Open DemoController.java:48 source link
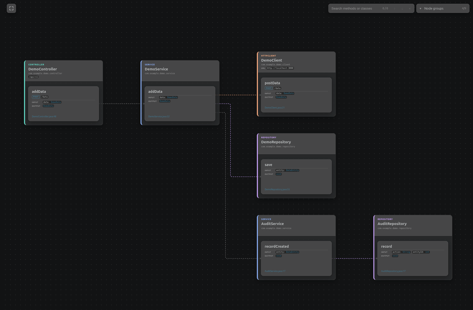The height and width of the screenshot is (310, 473). (x=44, y=117)
